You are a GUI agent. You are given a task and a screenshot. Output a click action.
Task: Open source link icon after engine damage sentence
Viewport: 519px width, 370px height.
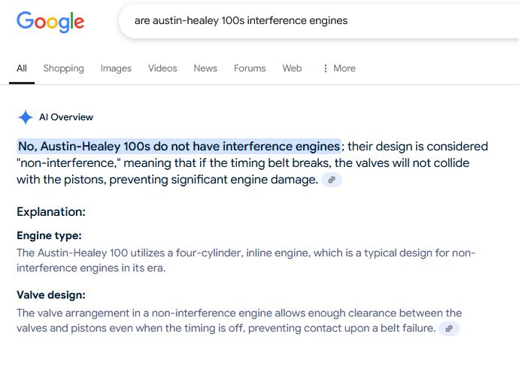pyautogui.click(x=332, y=180)
